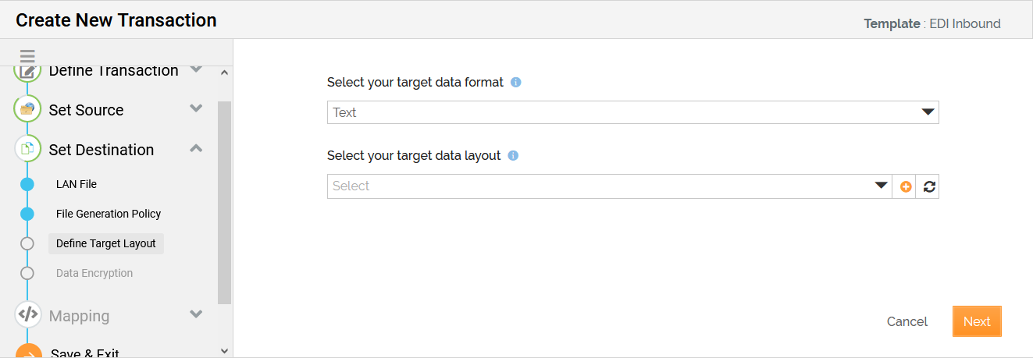This screenshot has width=1033, height=358.
Task: Expand the Mapping section
Action: tap(197, 315)
